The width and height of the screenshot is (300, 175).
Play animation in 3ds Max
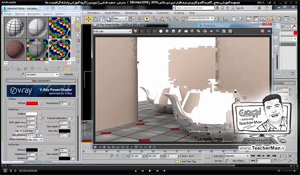(x=264, y=156)
